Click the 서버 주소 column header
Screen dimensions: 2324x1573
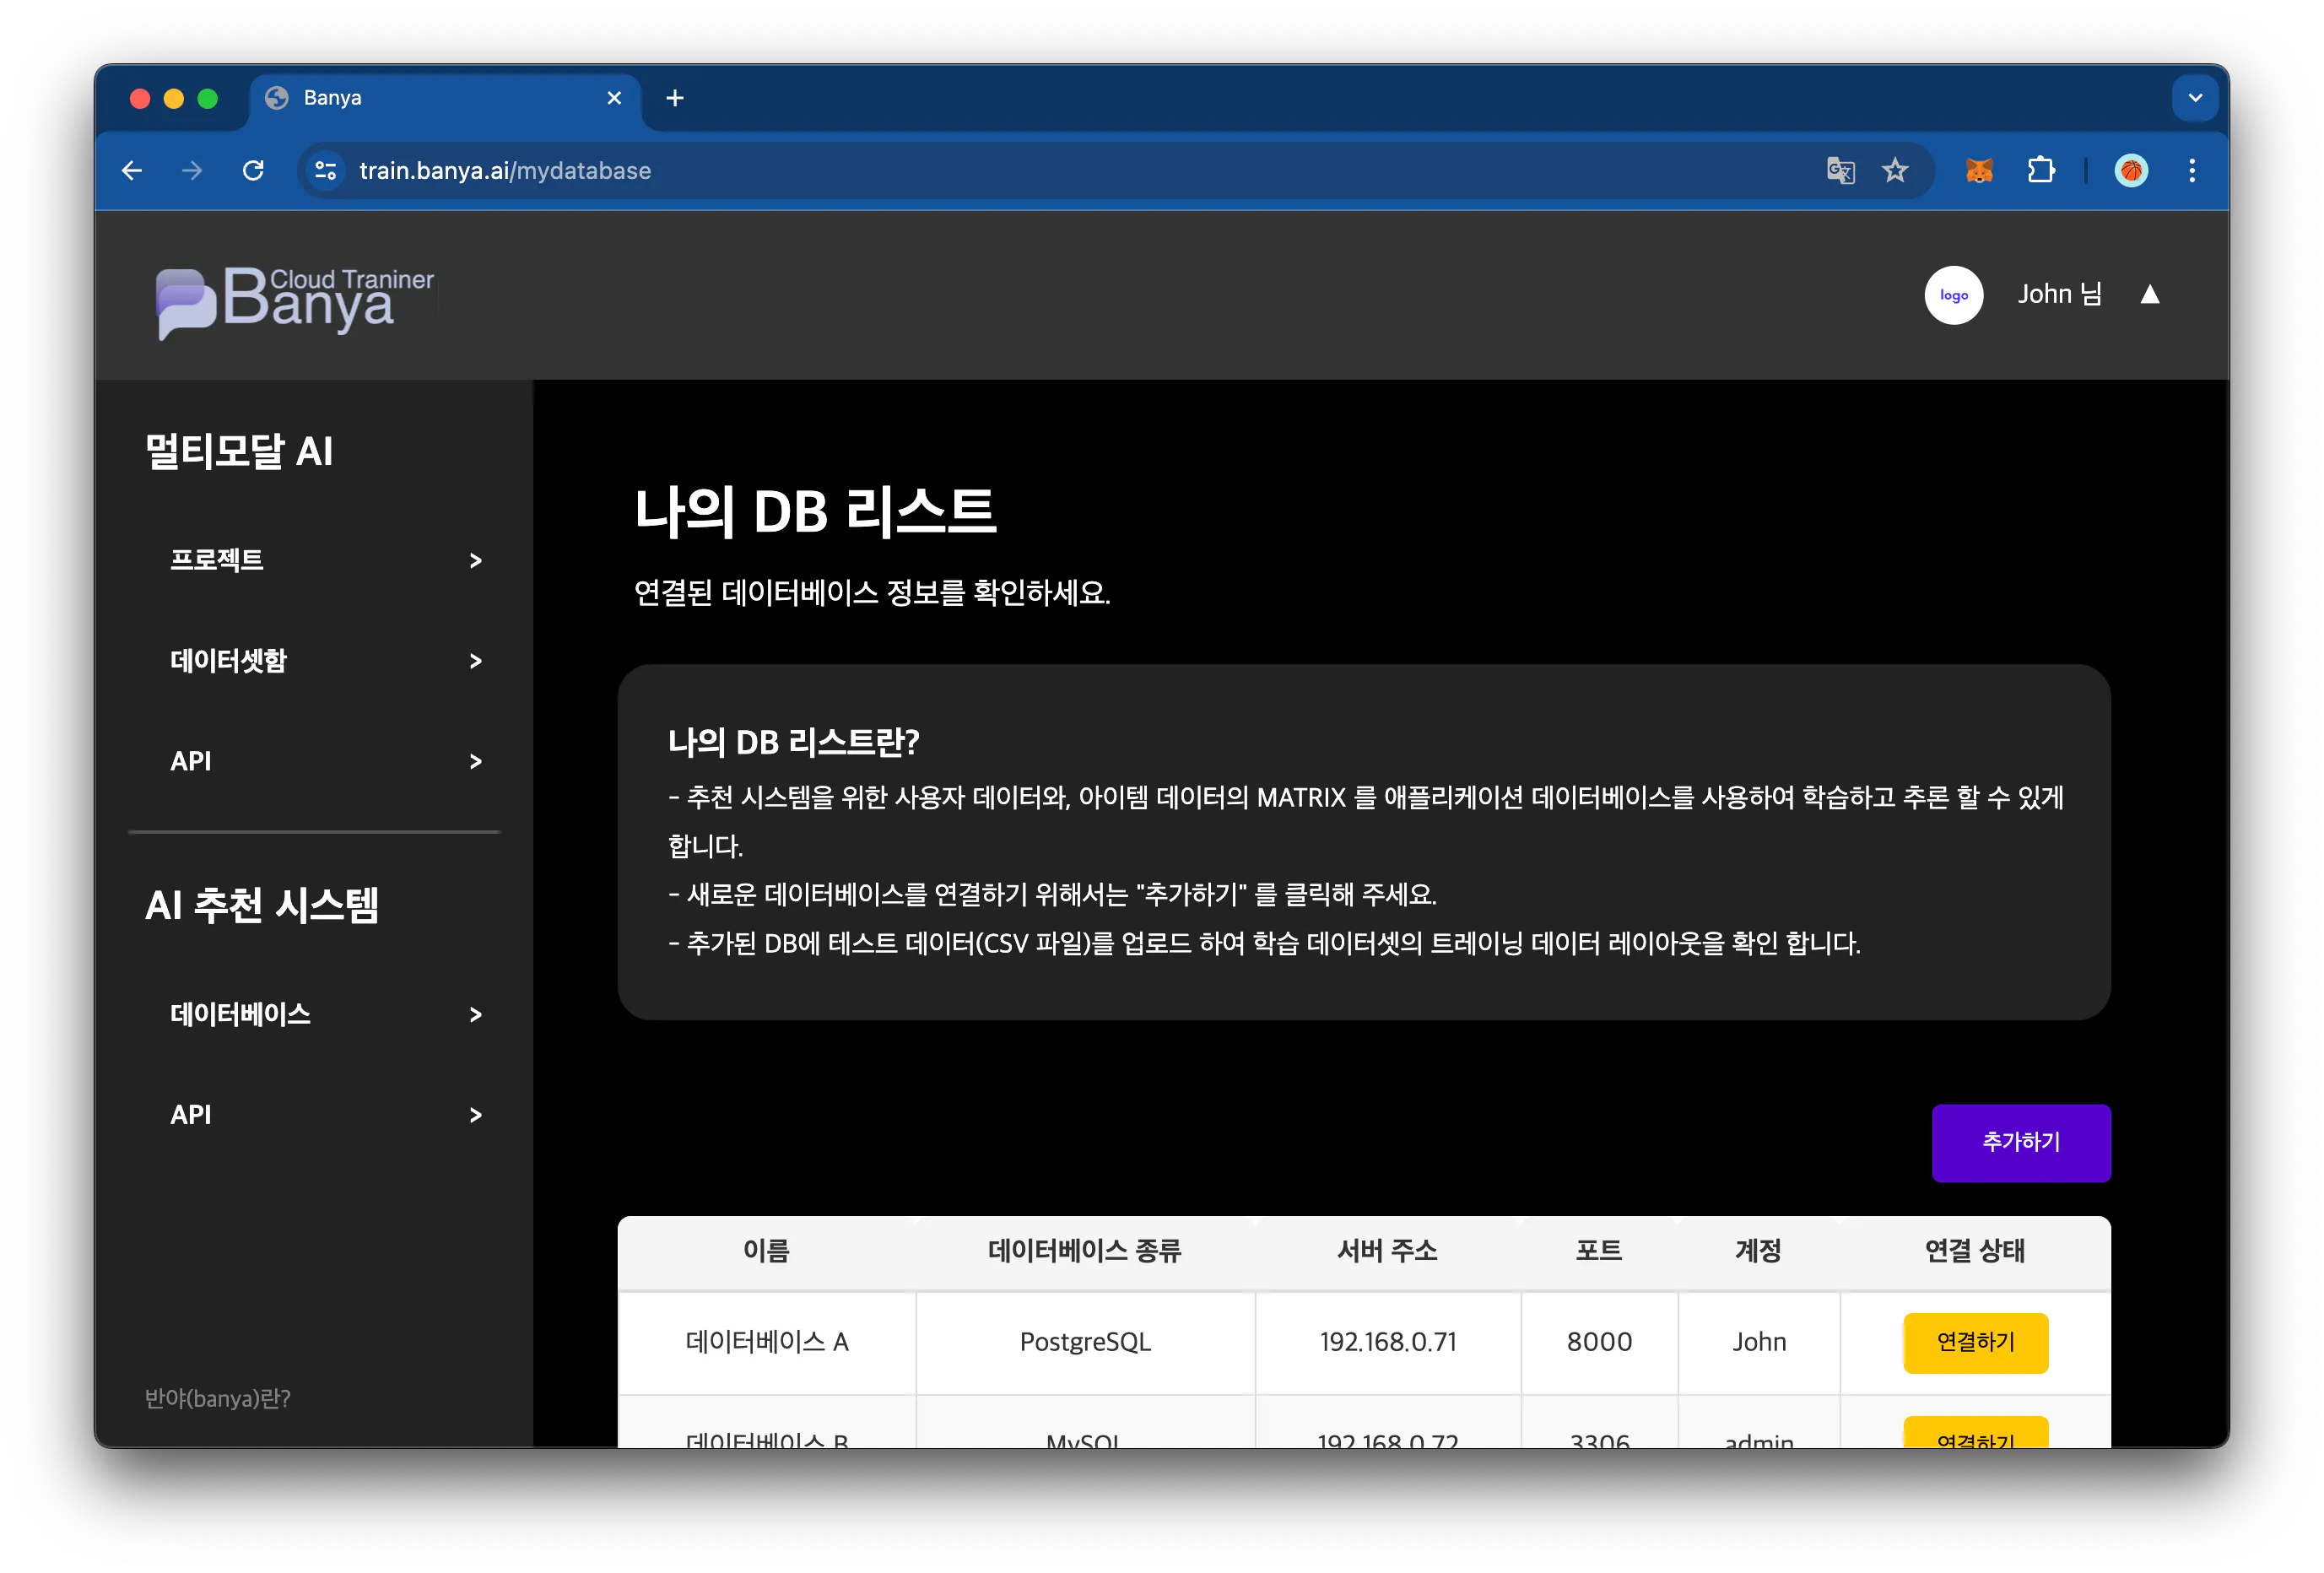(1388, 1251)
